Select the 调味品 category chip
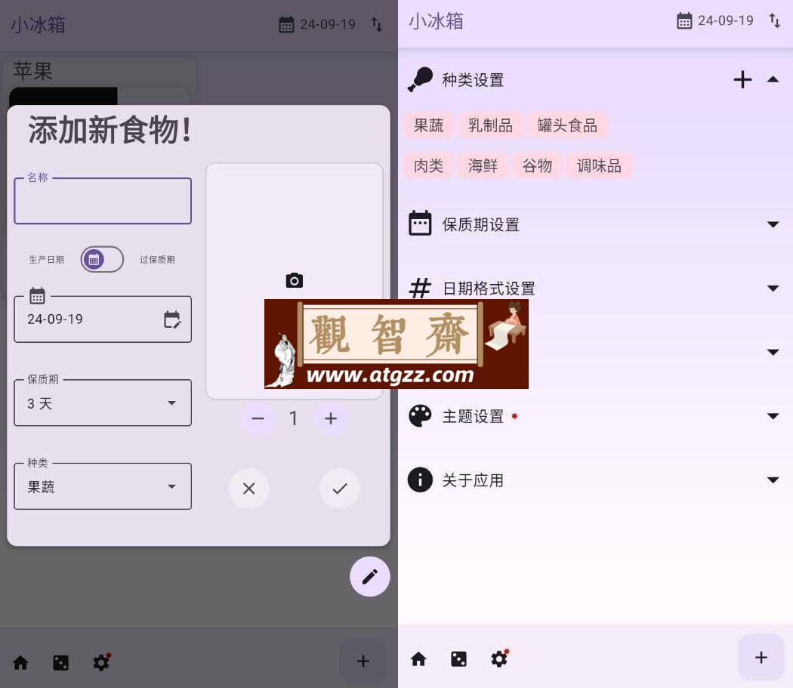This screenshot has height=688, width=793. pyautogui.click(x=600, y=165)
